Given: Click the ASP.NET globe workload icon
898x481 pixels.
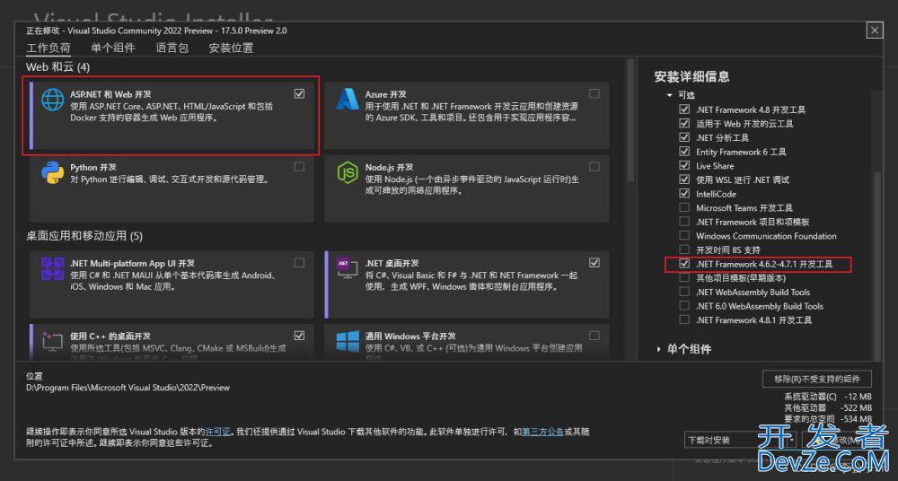Looking at the screenshot, I should click(x=53, y=100).
